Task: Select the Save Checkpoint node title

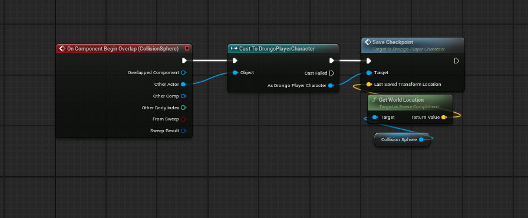Action: pos(392,42)
